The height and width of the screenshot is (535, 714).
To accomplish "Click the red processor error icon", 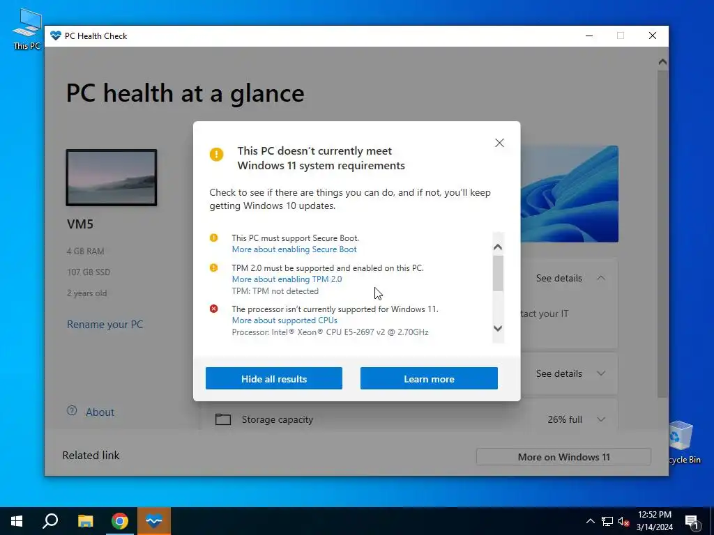I will tap(213, 309).
